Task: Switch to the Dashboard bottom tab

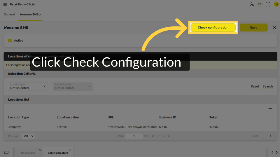Action: point(28,153)
